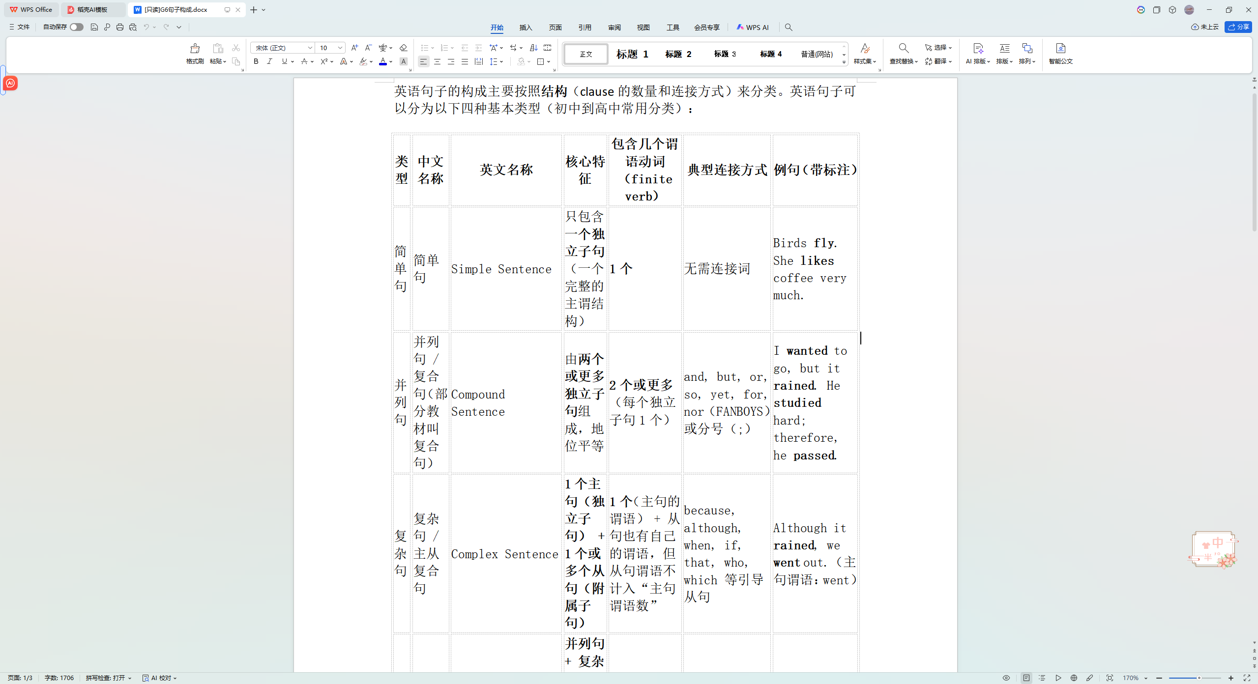Decrease font size with A- icon
Screen dimensions: 1258x684
point(368,48)
